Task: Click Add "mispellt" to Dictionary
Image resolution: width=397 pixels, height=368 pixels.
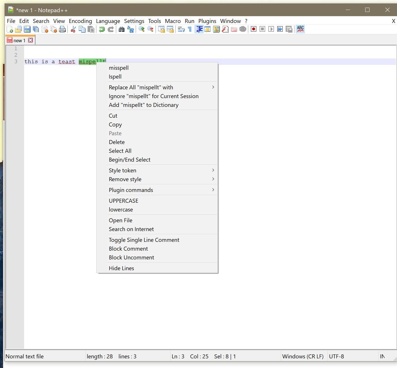Action: click(x=157, y=105)
